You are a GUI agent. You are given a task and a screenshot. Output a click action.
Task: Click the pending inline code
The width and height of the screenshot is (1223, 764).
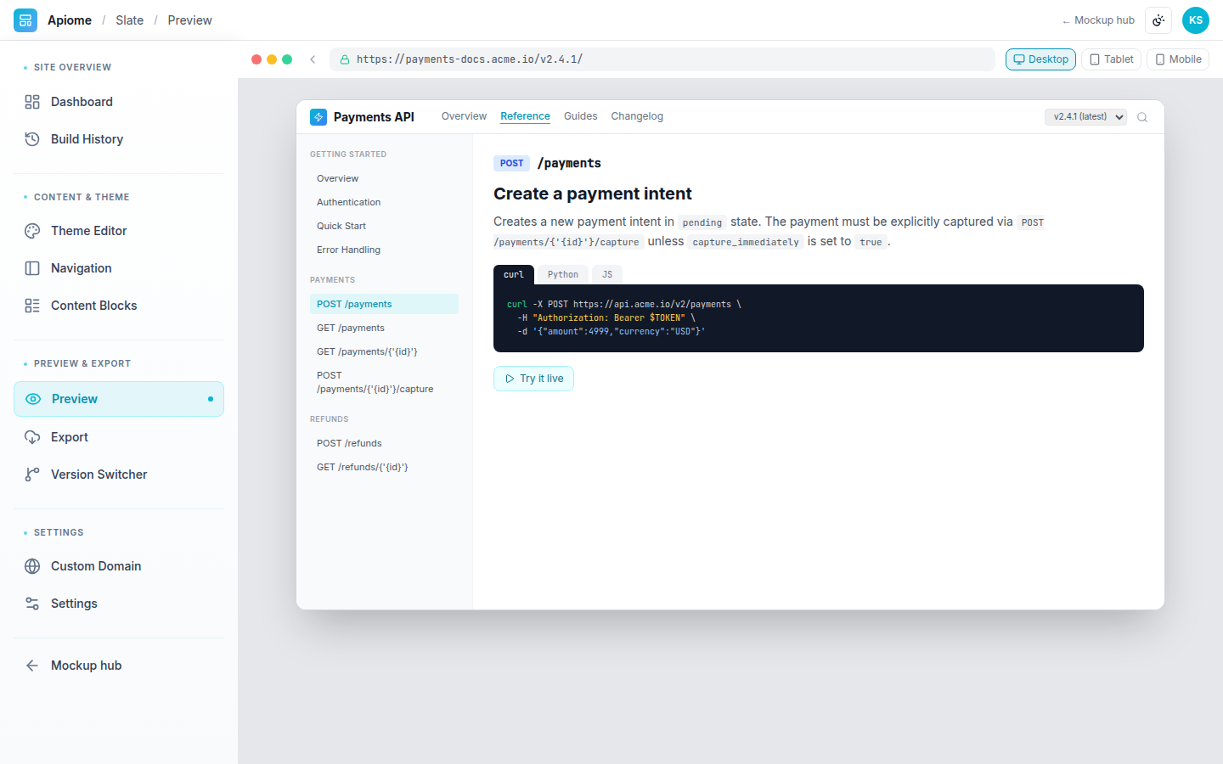pos(702,222)
